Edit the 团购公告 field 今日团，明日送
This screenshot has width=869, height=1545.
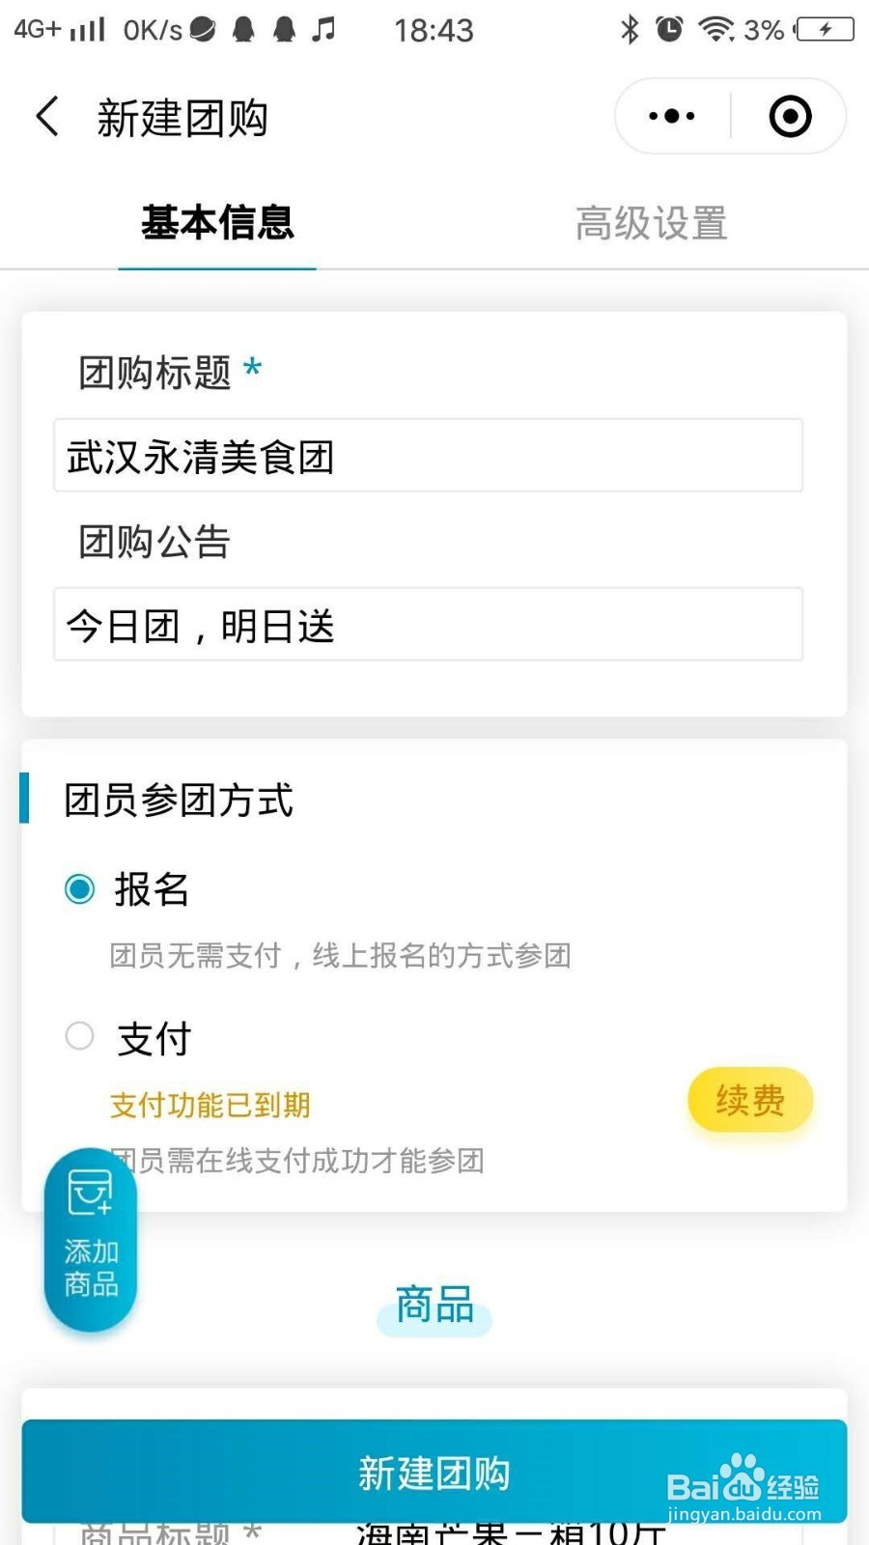pos(428,625)
